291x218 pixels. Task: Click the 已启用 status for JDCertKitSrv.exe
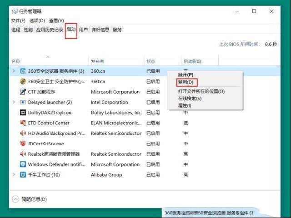pyautogui.click(x=153, y=144)
